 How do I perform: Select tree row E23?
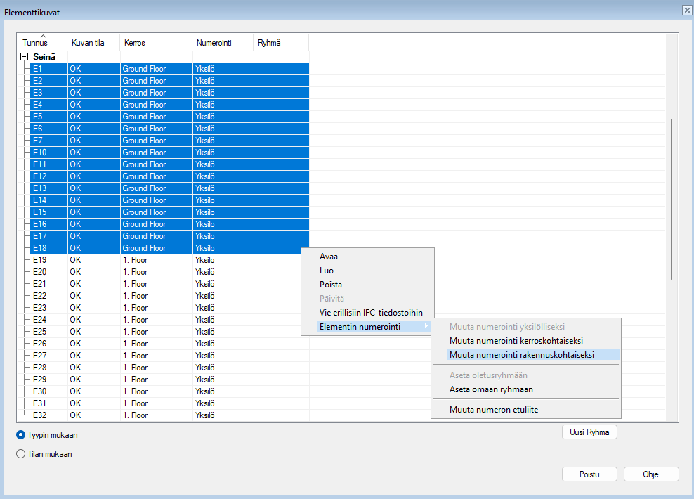pos(170,308)
